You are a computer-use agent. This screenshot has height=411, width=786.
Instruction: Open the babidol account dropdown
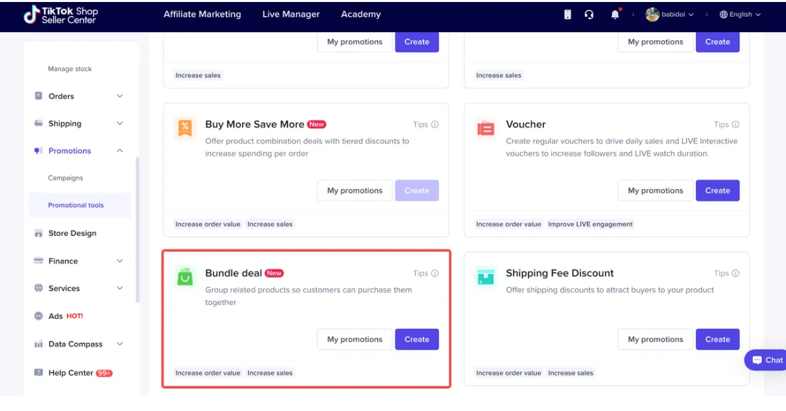click(669, 15)
